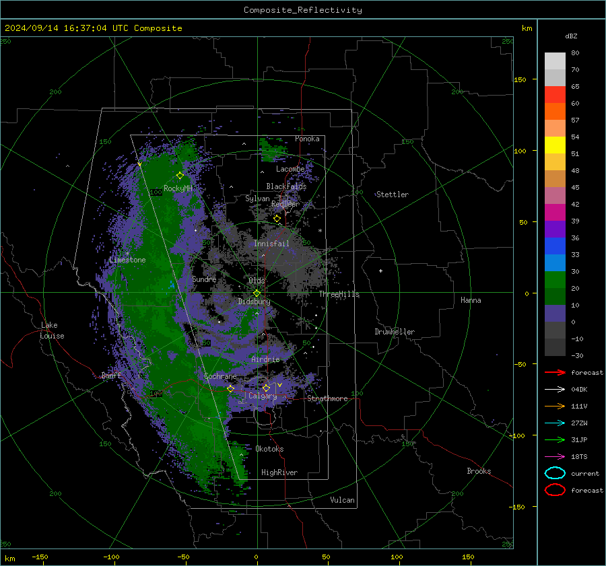This screenshot has height=566, width=606.
Task: Click the yellow diamond marker near Cochrane
Action: [x=230, y=389]
